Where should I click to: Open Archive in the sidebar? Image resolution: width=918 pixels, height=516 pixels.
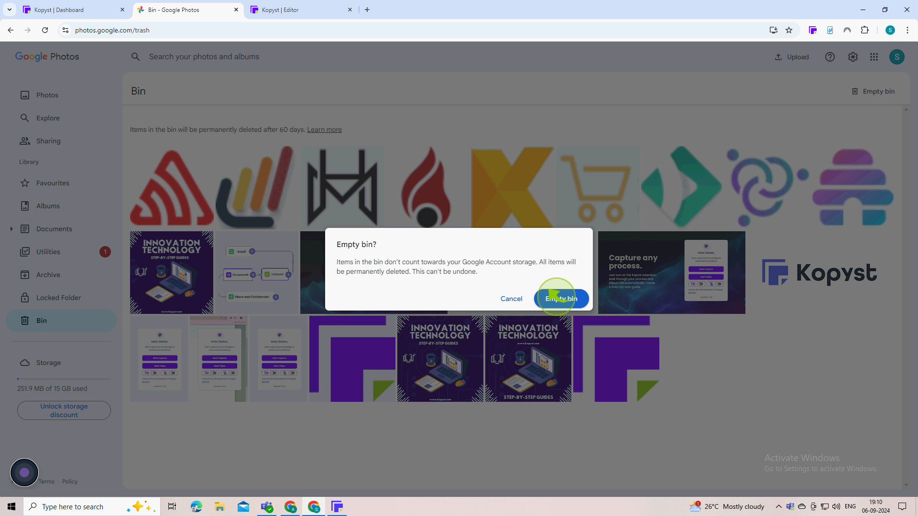pos(61,275)
